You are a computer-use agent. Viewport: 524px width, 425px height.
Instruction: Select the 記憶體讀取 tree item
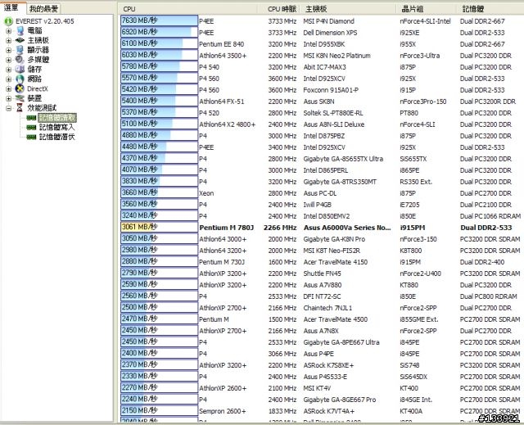(x=57, y=118)
